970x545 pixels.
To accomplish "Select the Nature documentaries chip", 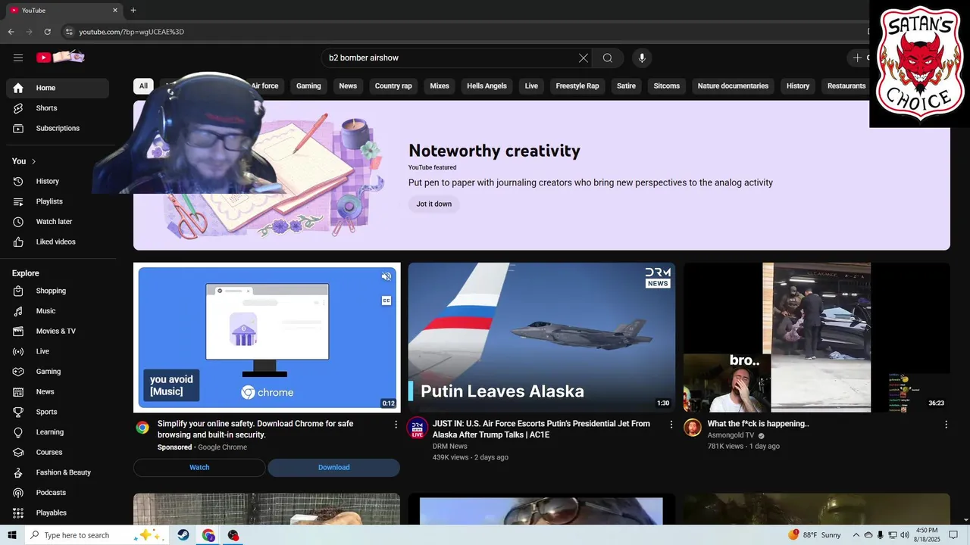I will (x=733, y=86).
